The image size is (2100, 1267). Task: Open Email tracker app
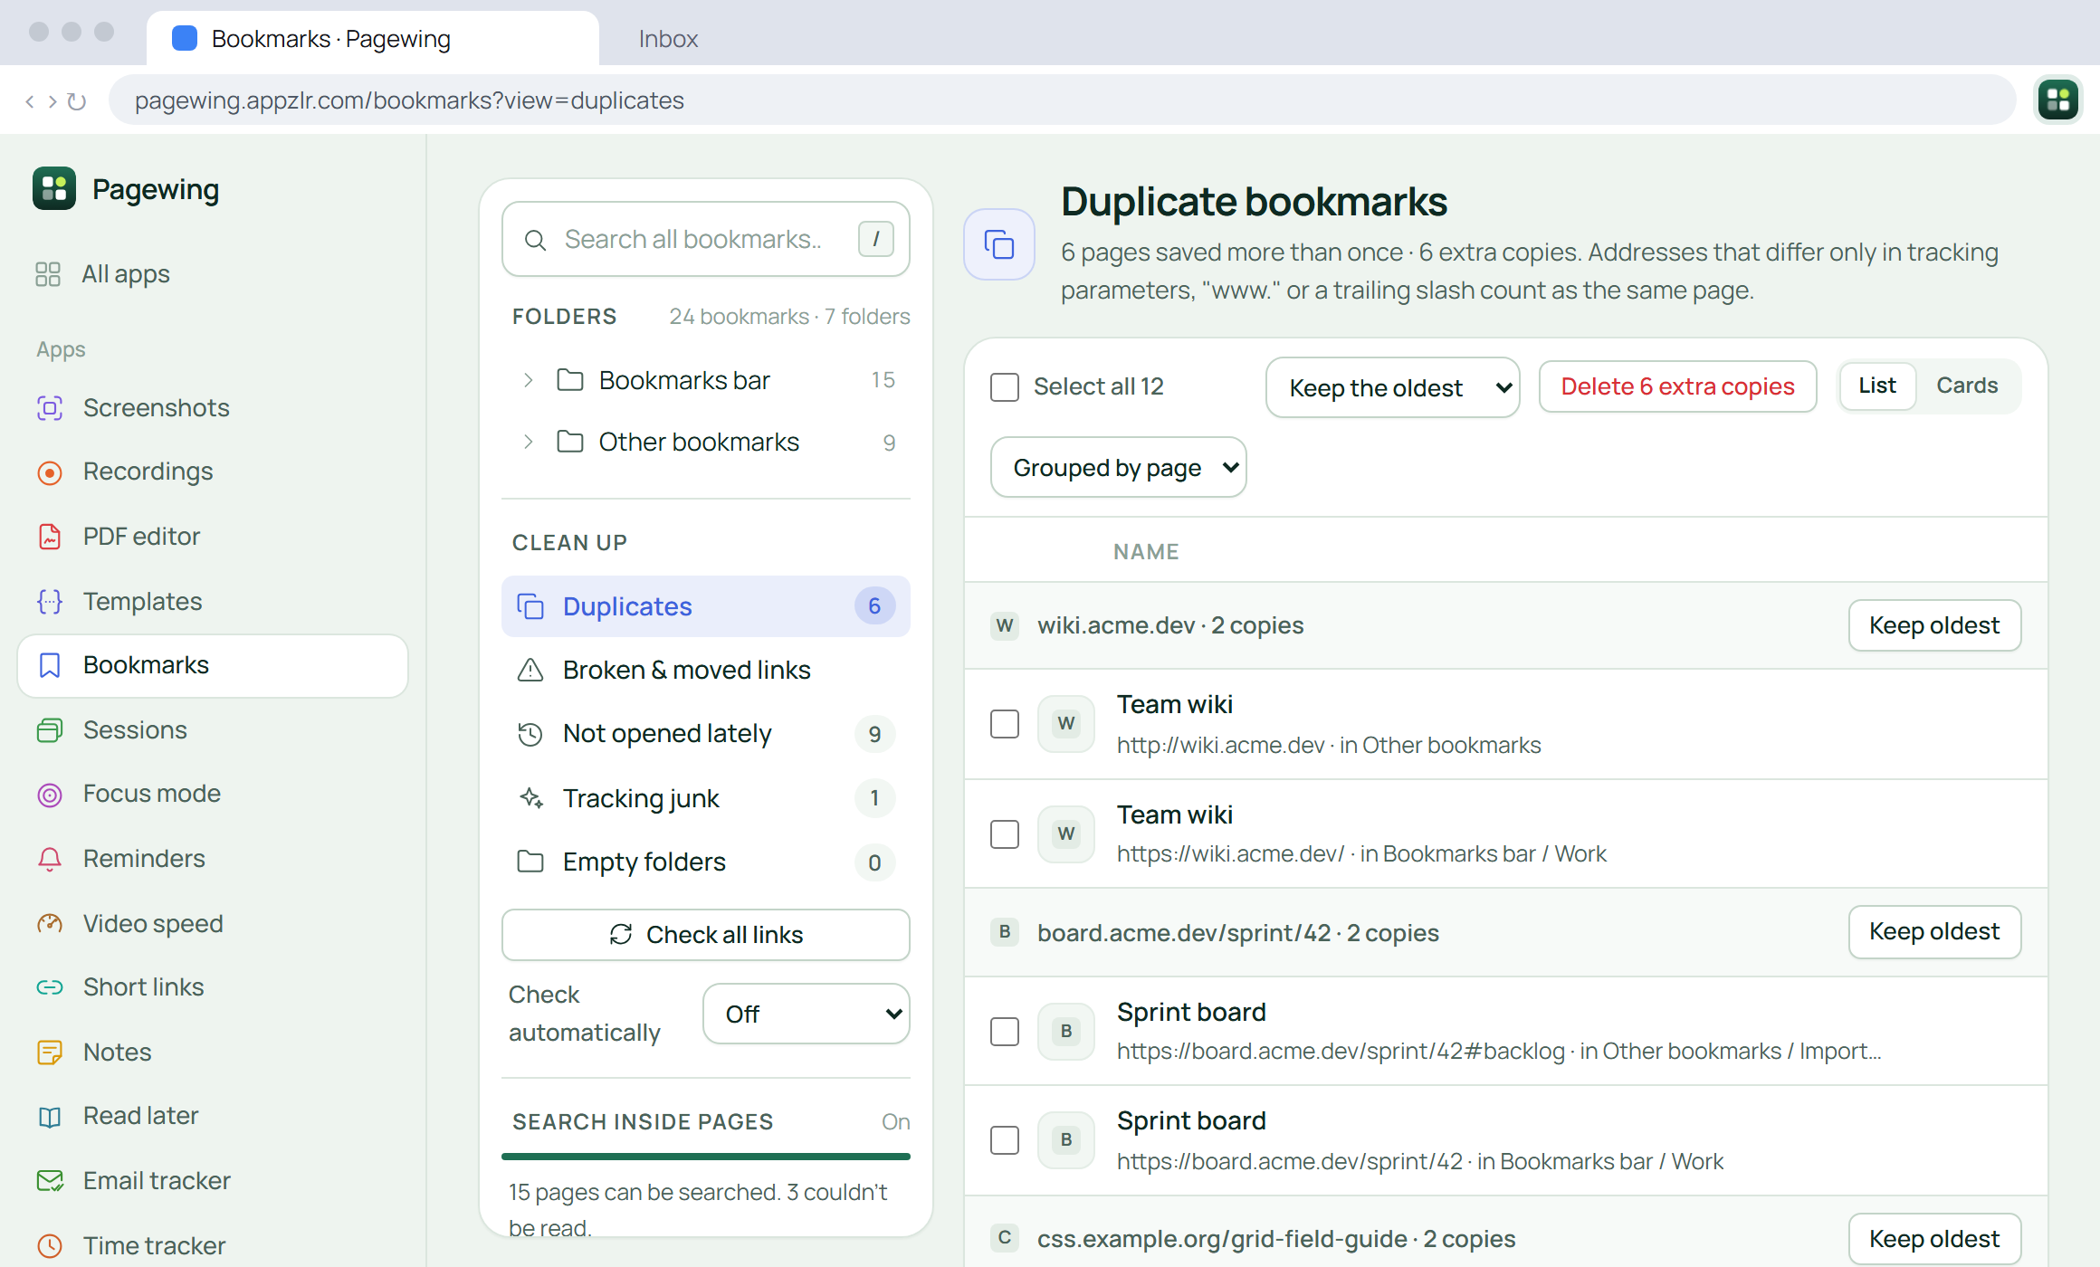tap(213, 1181)
